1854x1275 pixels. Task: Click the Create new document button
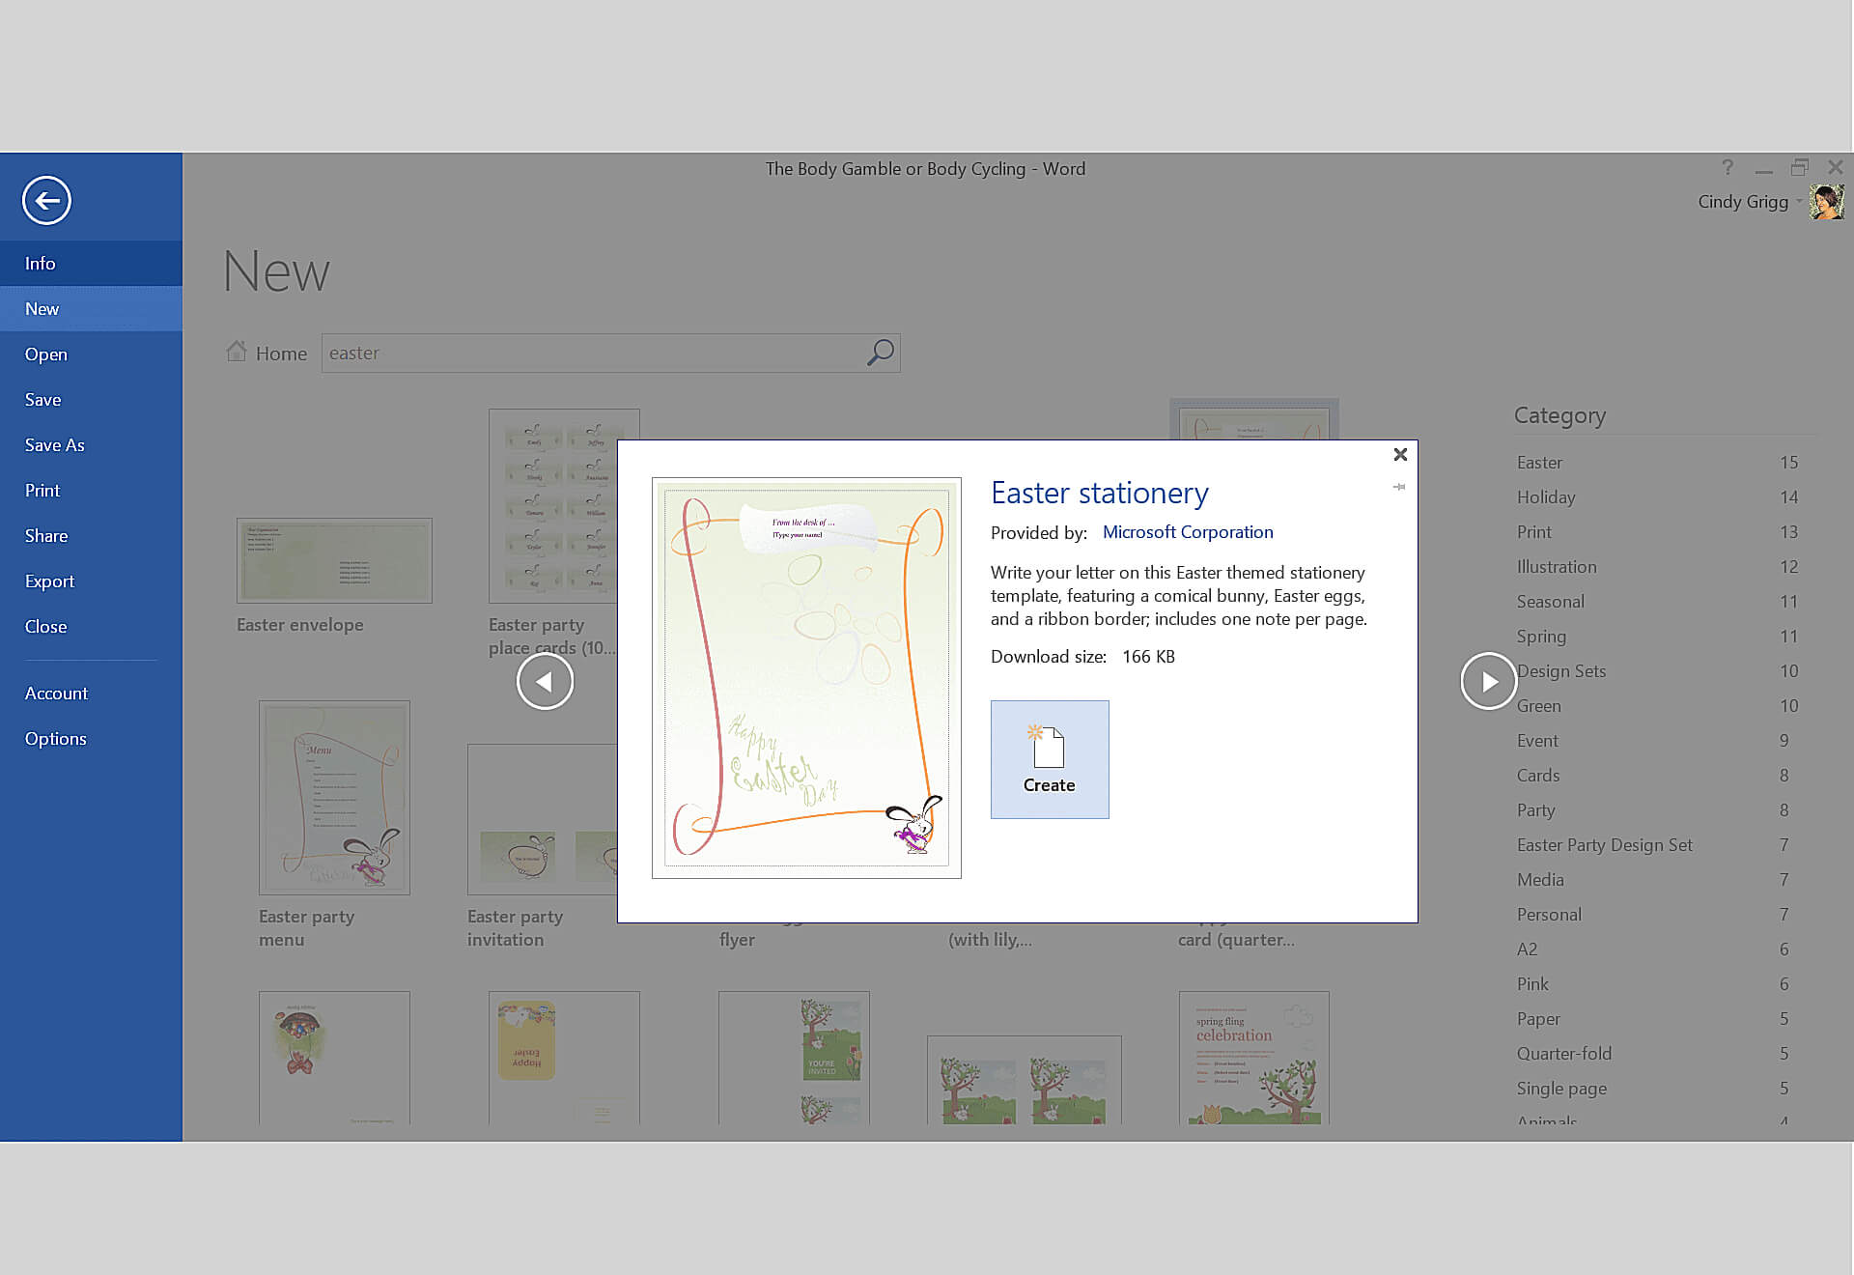click(x=1049, y=759)
